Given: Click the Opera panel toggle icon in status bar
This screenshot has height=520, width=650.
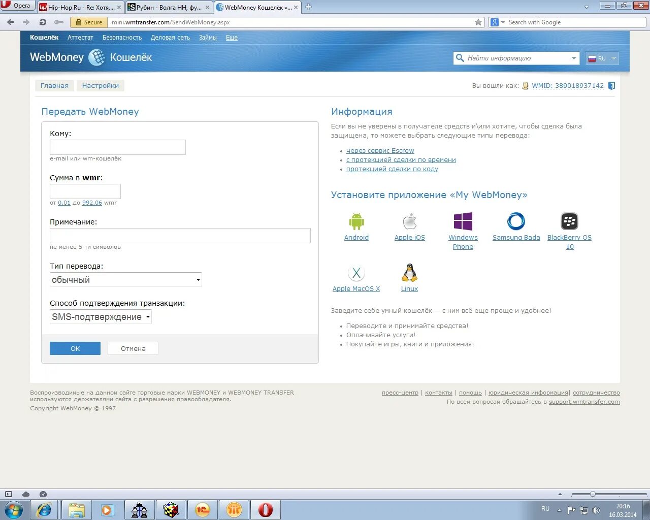Looking at the screenshot, I should point(8,494).
